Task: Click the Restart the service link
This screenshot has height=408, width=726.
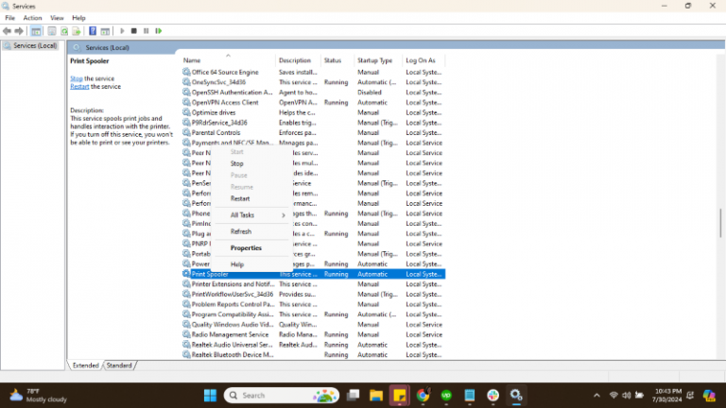Action: (x=79, y=87)
